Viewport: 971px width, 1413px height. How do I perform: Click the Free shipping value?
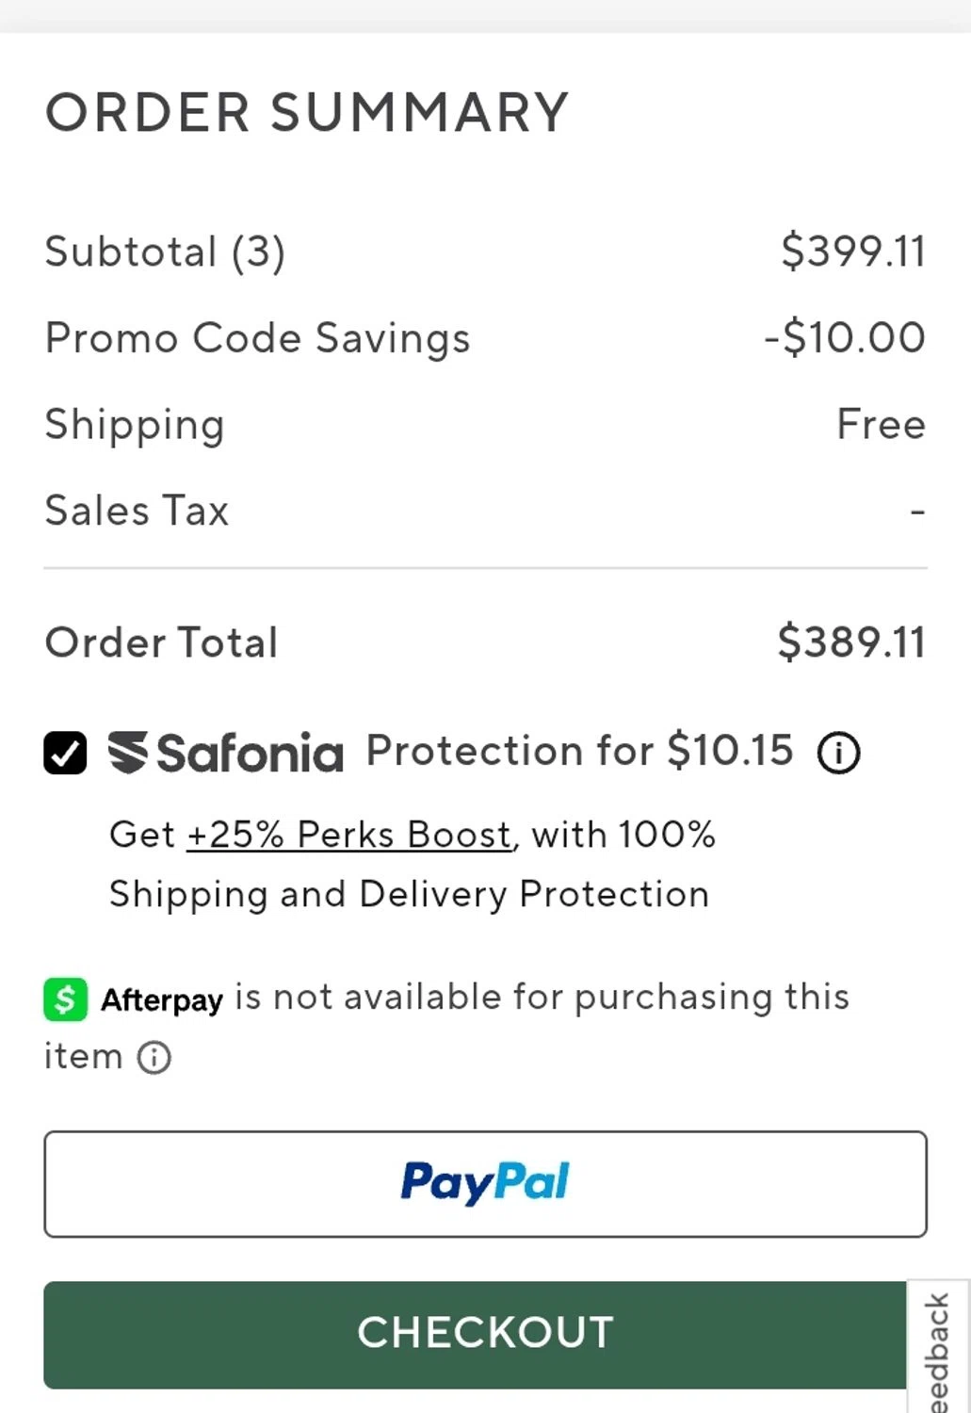pos(881,425)
